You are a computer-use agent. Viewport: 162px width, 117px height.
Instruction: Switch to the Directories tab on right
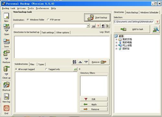pyautogui.click(x=119, y=12)
